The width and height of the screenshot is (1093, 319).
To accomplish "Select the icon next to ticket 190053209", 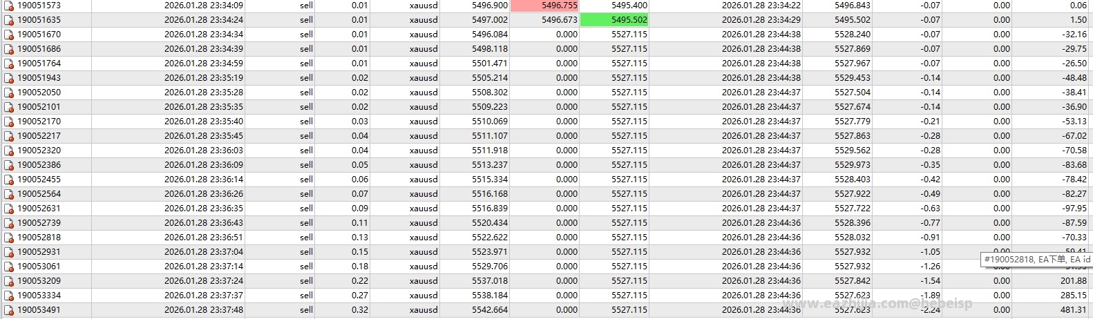I will 9,281.
